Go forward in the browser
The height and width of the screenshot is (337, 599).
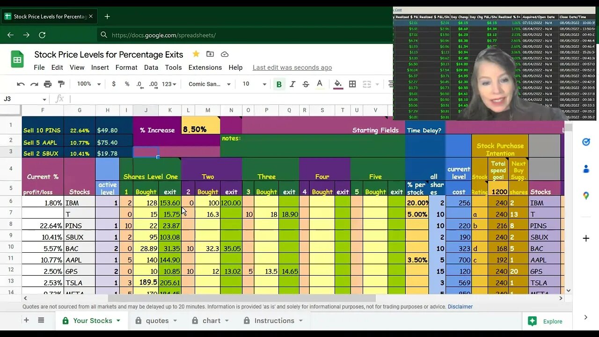[26, 35]
